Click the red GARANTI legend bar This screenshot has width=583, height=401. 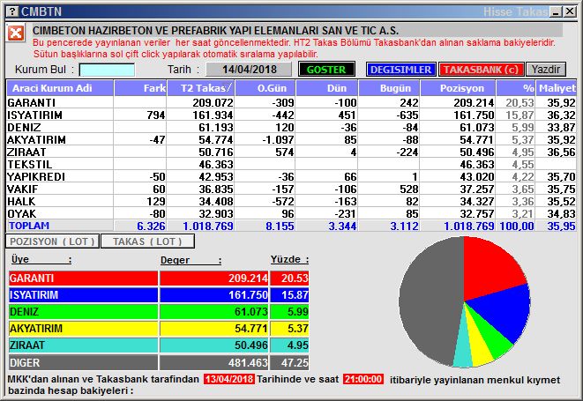pos(83,278)
